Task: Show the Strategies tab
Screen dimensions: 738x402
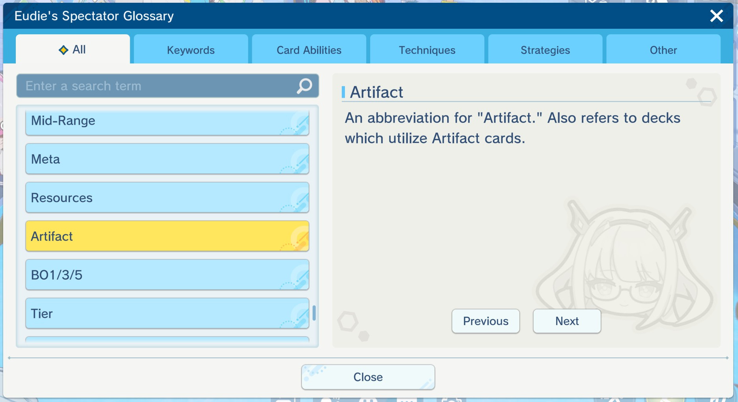Action: [545, 50]
